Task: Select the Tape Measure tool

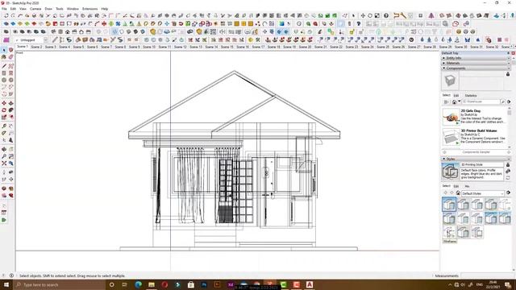Action: 4,126
